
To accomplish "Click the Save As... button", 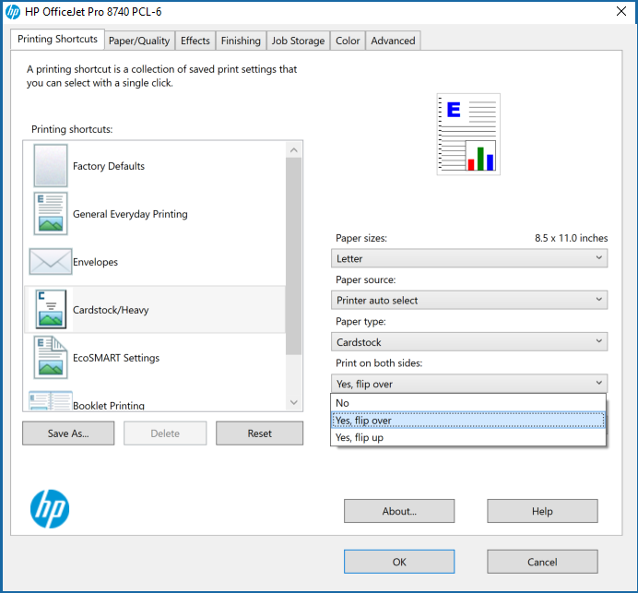I will pos(68,433).
